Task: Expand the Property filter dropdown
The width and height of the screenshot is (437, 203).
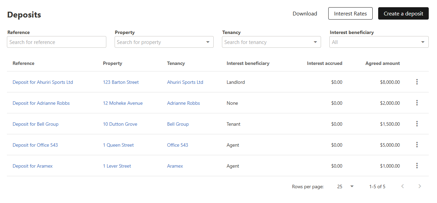Action: point(208,42)
